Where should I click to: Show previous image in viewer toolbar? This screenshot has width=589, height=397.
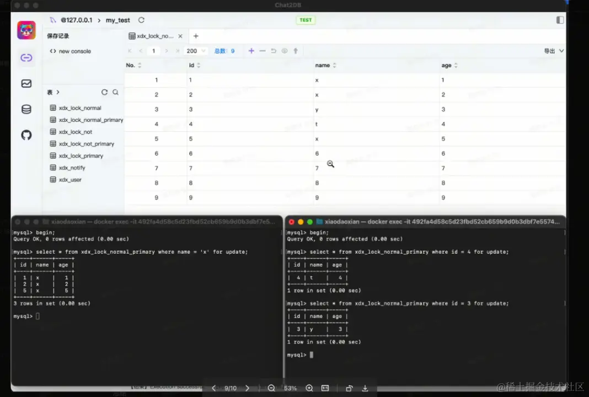pos(214,388)
